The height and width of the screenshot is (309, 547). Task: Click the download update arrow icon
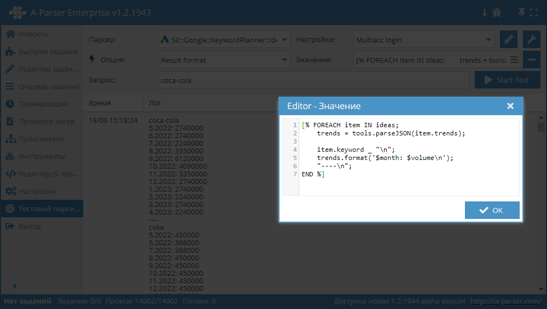(484, 12)
